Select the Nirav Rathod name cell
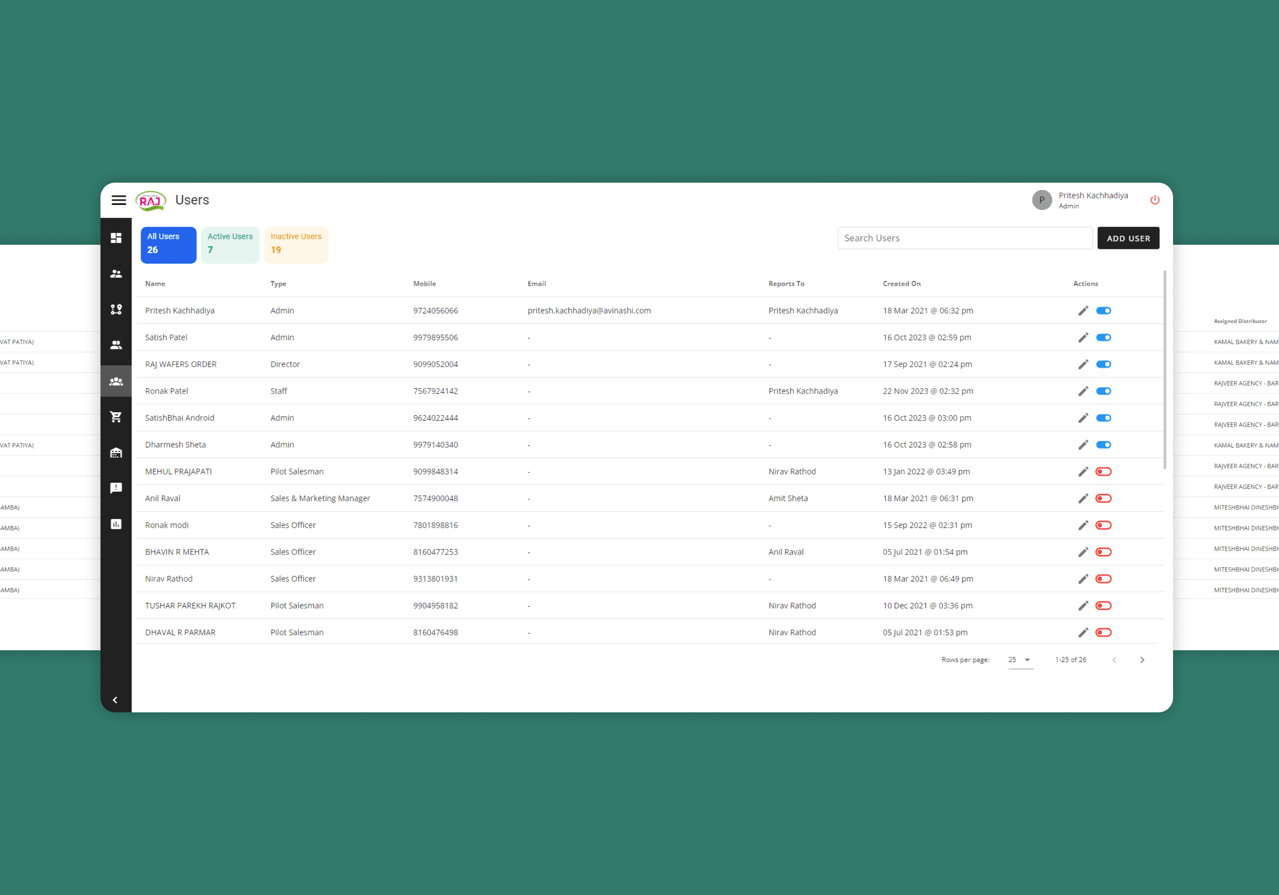 168,579
